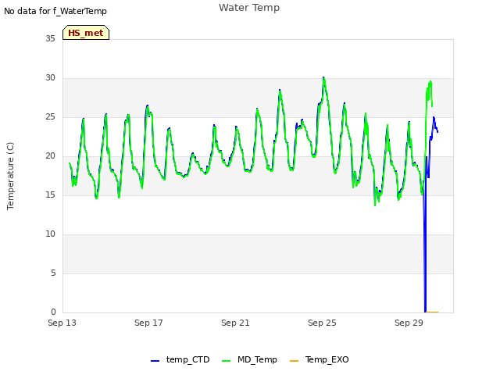Click the 20 y-axis tick label
Image resolution: width=500 pixels, height=375 pixels.
(50, 156)
